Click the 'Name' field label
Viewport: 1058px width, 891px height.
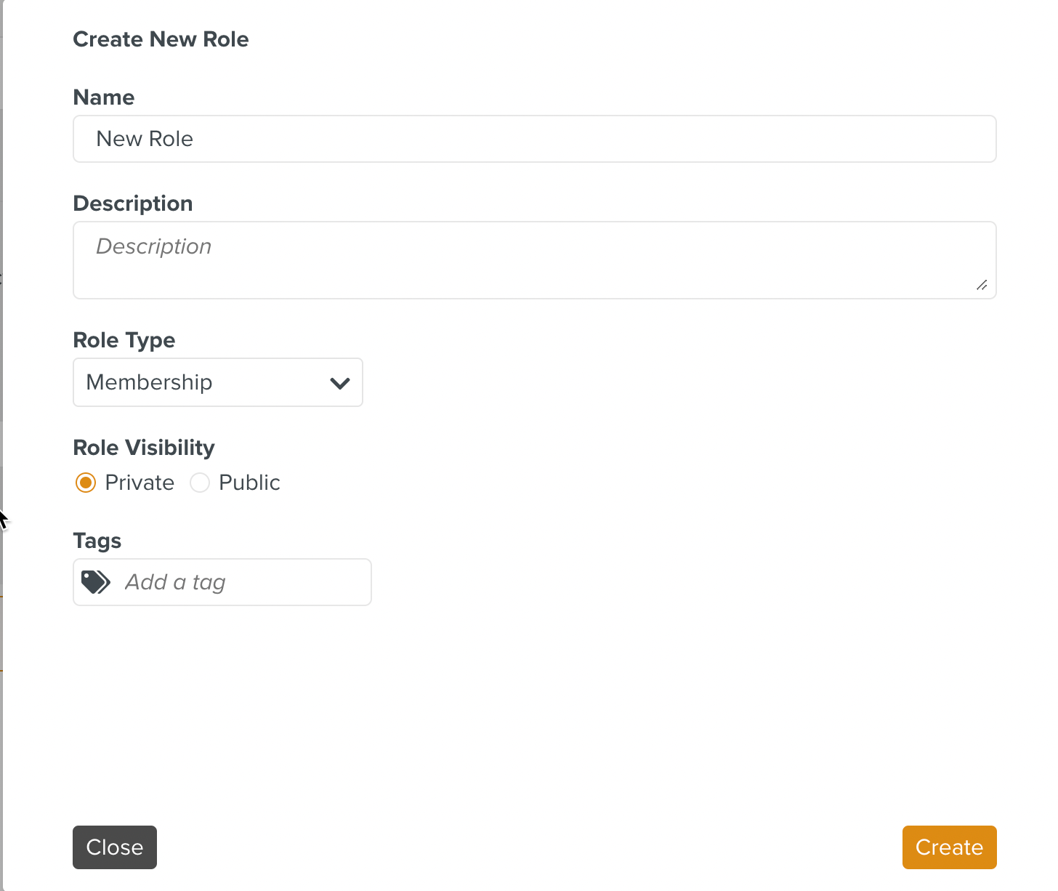tap(104, 97)
